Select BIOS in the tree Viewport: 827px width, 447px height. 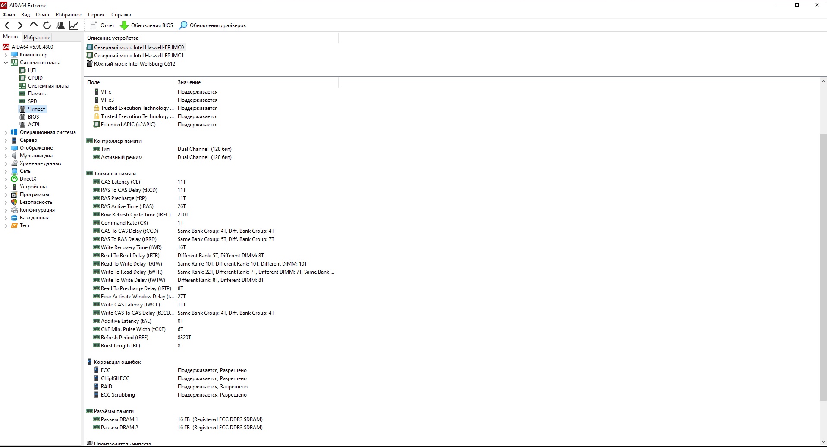coord(33,117)
